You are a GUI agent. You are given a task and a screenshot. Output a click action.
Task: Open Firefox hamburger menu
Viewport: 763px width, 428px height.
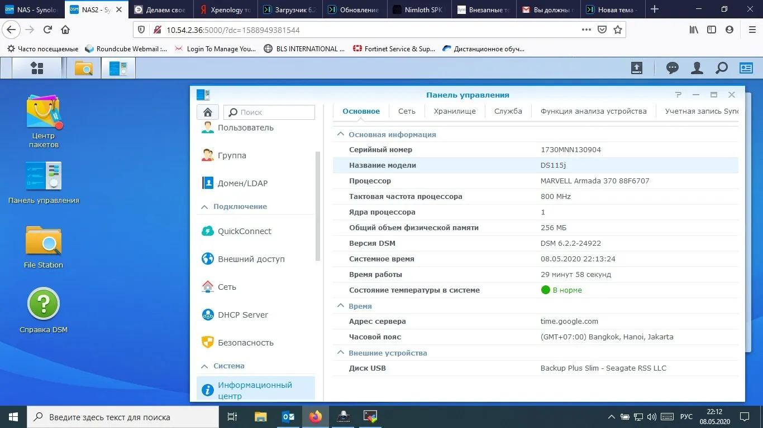click(x=751, y=30)
